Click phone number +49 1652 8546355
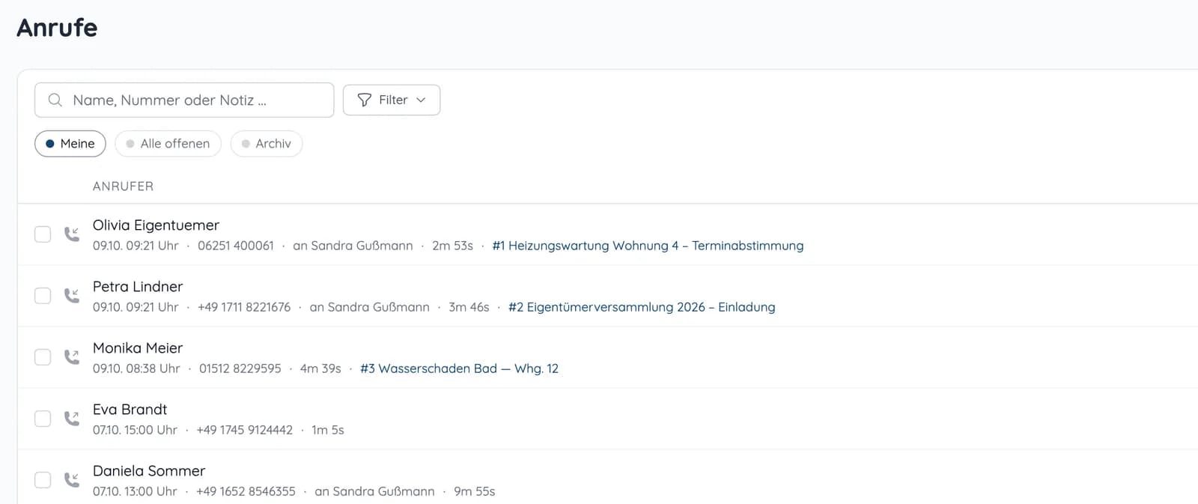The height and width of the screenshot is (504, 1198). pos(246,491)
